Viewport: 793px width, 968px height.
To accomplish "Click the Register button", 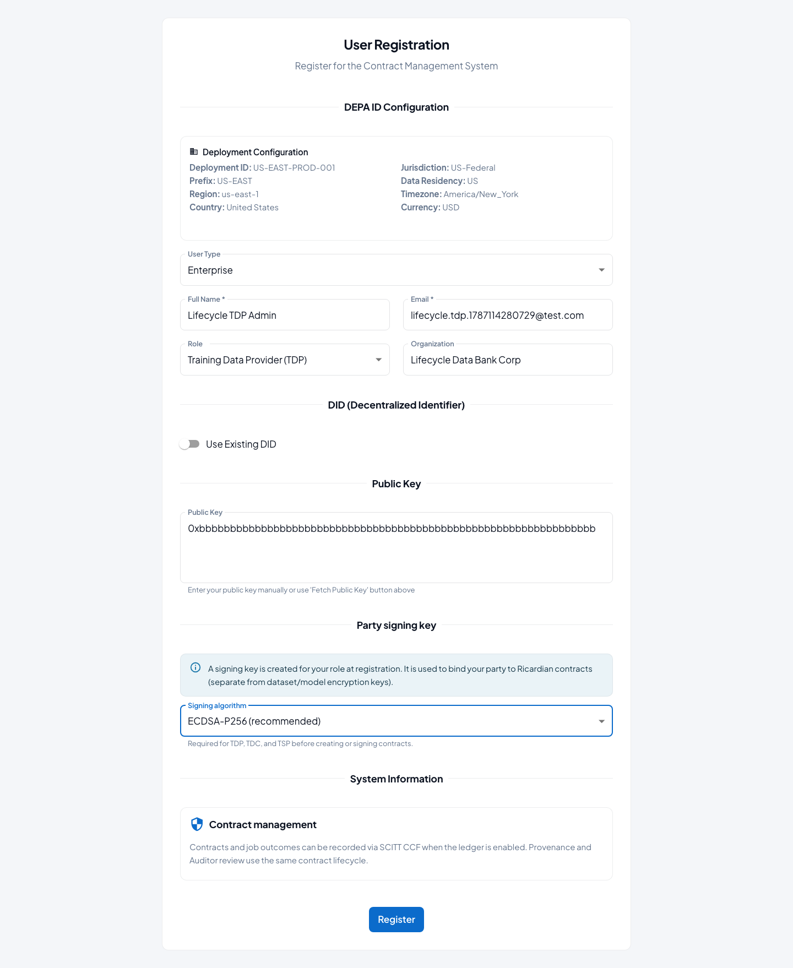I will pos(397,920).
